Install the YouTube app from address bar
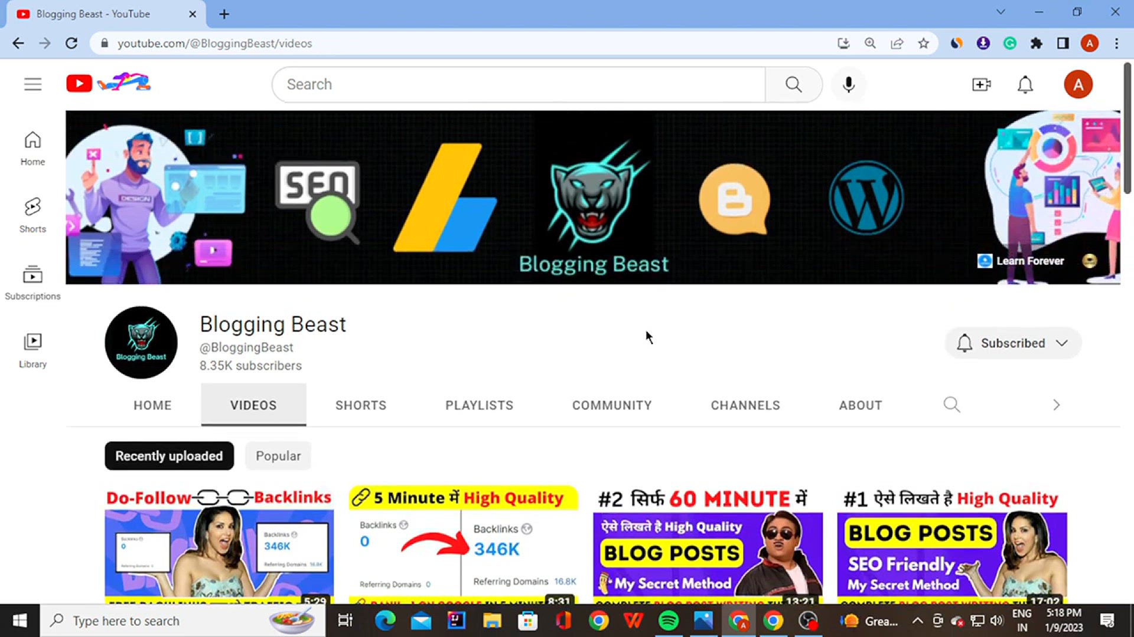Screen dimensions: 1134x637 pos(843,43)
